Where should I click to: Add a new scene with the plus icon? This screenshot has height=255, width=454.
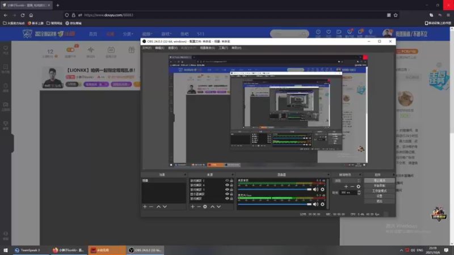[x=145, y=207]
